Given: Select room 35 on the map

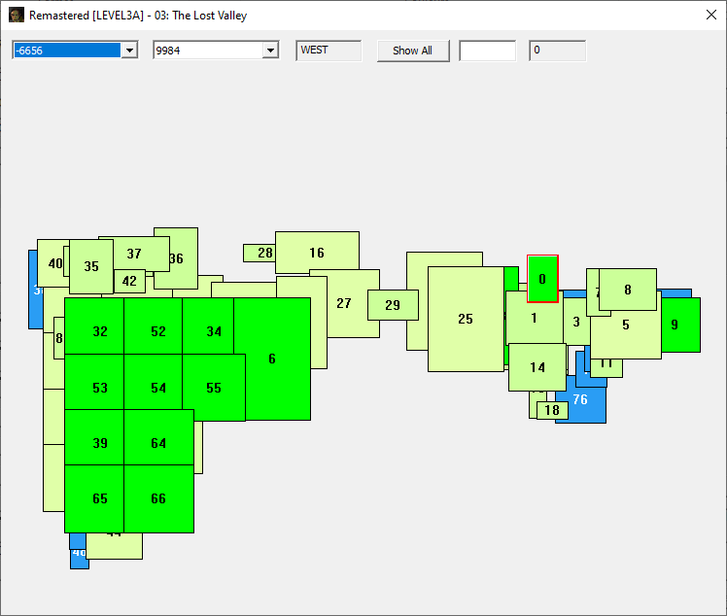Looking at the screenshot, I should [x=91, y=266].
